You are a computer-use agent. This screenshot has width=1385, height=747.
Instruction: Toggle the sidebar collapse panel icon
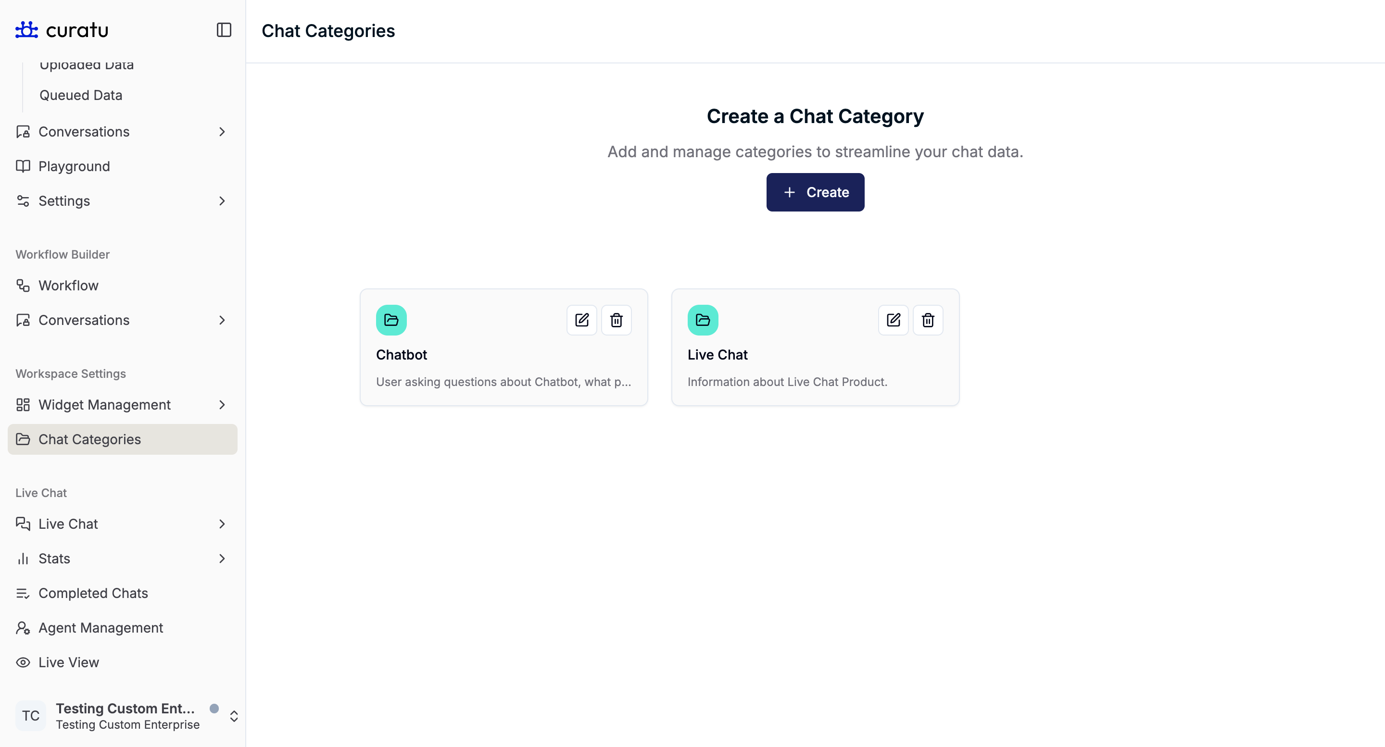point(224,30)
